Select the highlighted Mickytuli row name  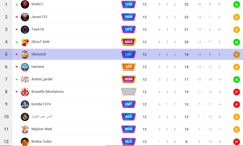[x=39, y=54]
